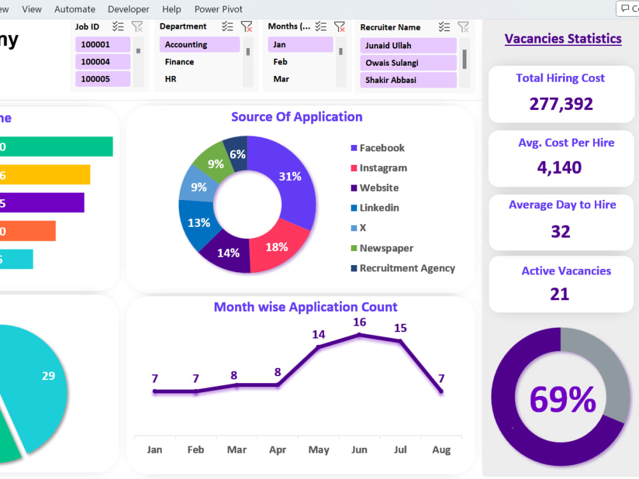Clear the Months slicer filter
Image resolution: width=639 pixels, height=479 pixels.
pos(341,27)
